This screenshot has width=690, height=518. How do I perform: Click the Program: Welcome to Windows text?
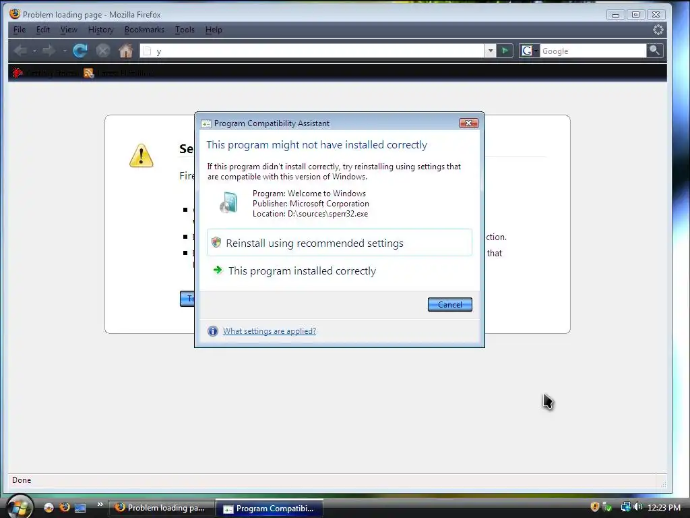(x=309, y=194)
